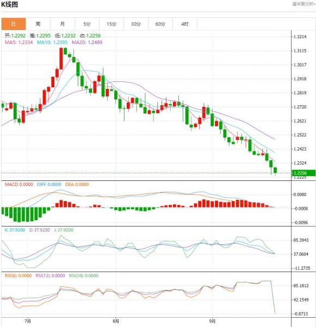Viewport: 316px width, 327px height.
Task: Click the 8月 marker on time axis
Action: (116, 321)
